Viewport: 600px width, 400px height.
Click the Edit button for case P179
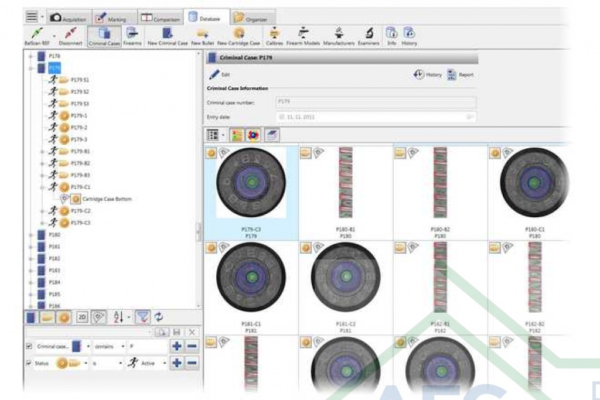(220, 75)
